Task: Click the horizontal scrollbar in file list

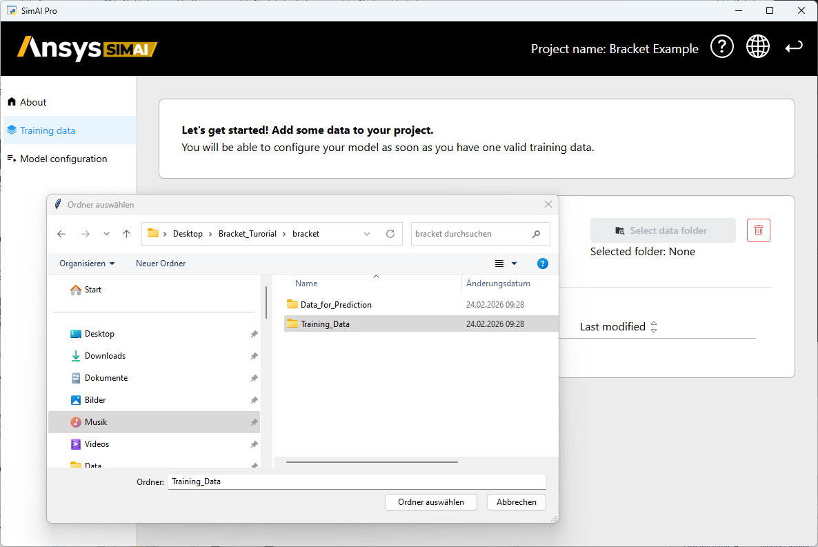Action: 372,462
